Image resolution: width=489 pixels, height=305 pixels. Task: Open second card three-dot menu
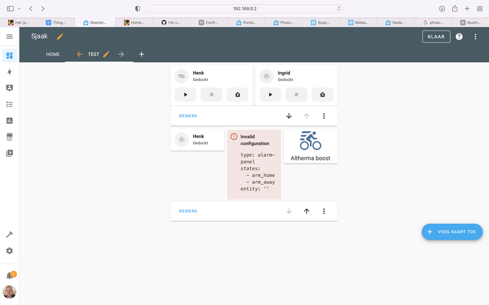pyautogui.click(x=324, y=211)
